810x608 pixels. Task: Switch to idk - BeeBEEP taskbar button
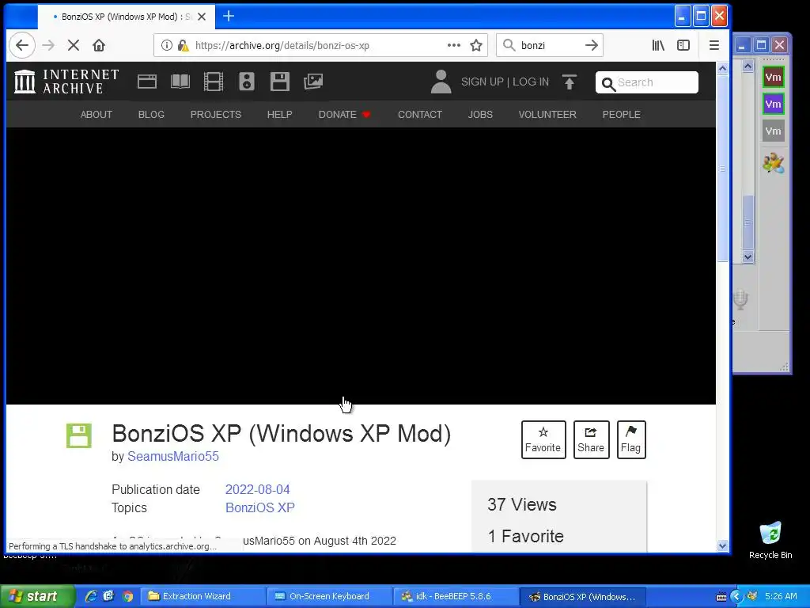(x=456, y=596)
